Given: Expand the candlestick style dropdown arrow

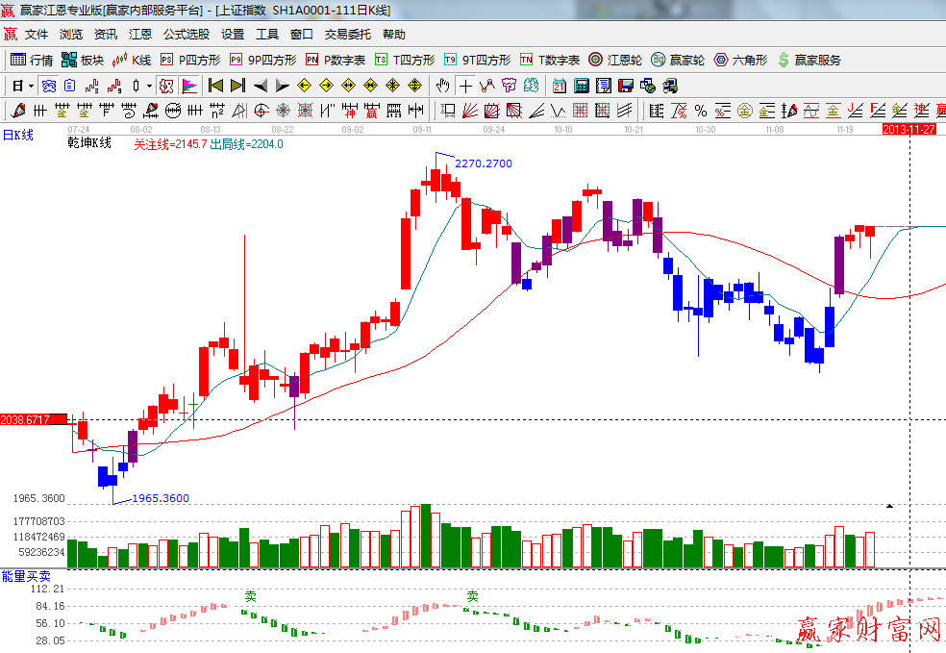Looking at the screenshot, I should (x=149, y=86).
